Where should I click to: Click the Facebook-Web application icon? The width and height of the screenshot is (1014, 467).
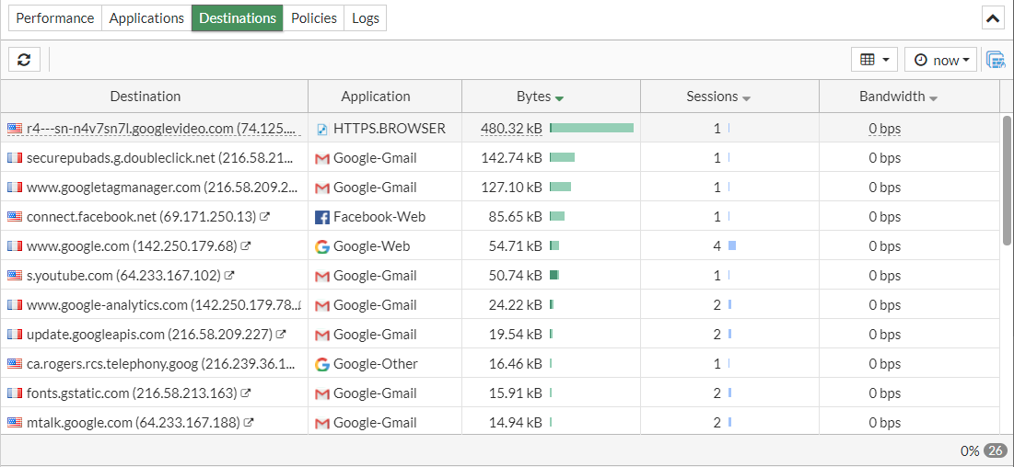coord(322,217)
